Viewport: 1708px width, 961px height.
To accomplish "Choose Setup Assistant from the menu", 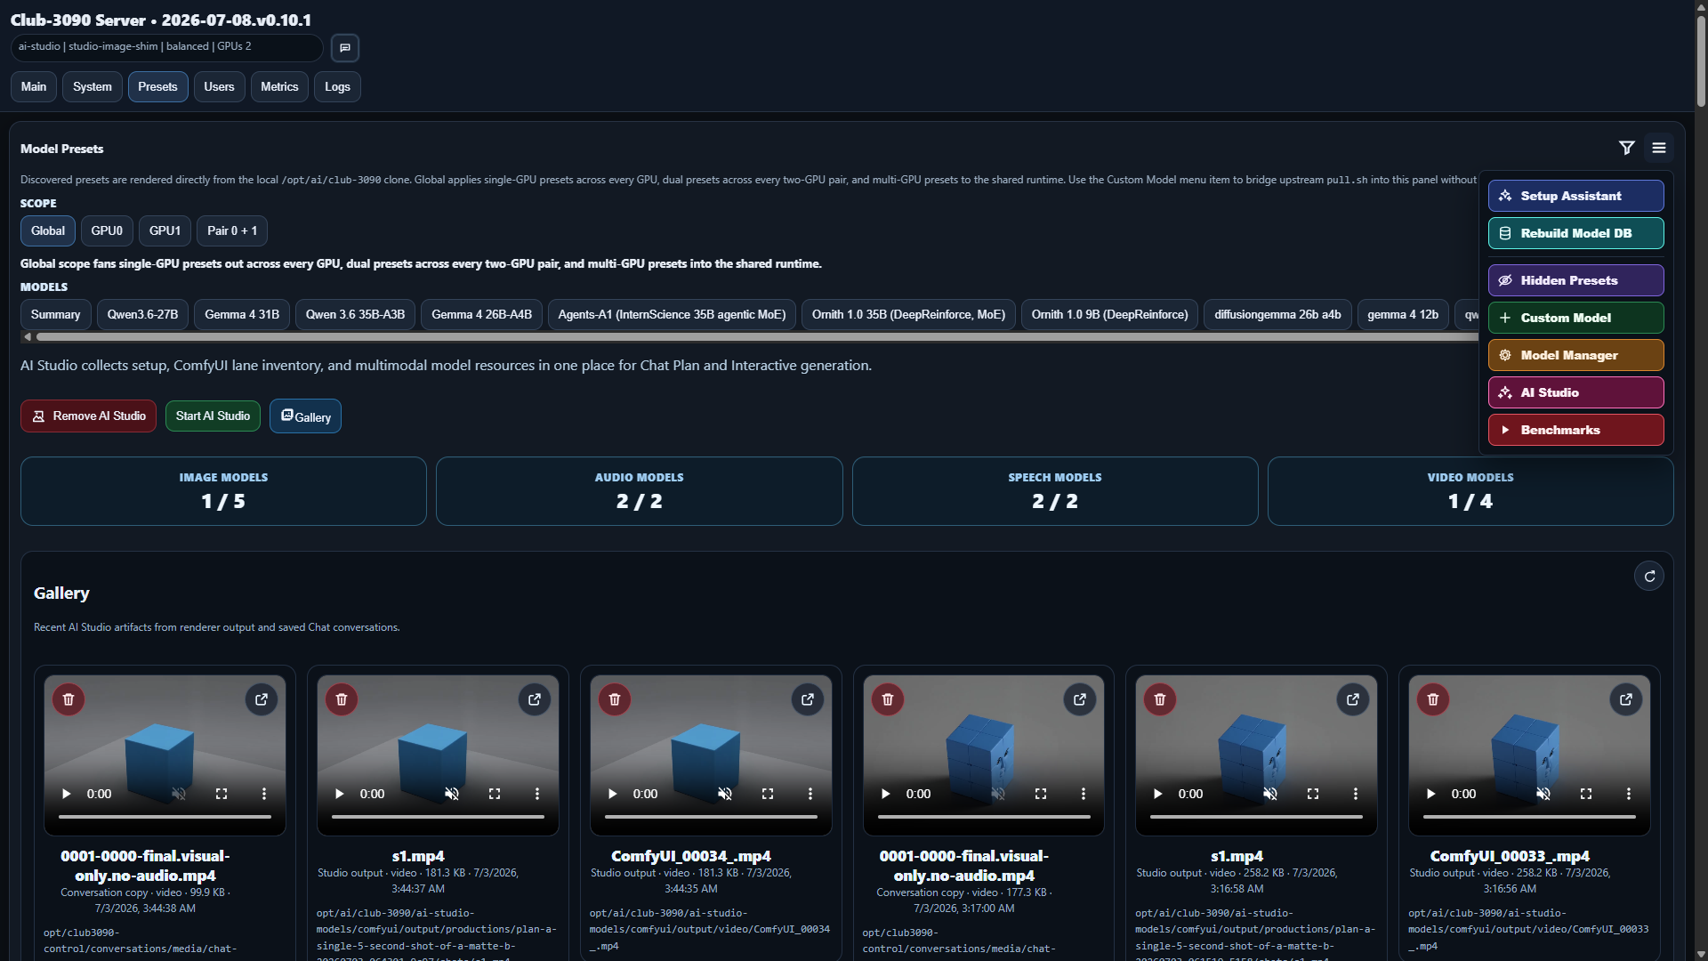I will [x=1576, y=196].
